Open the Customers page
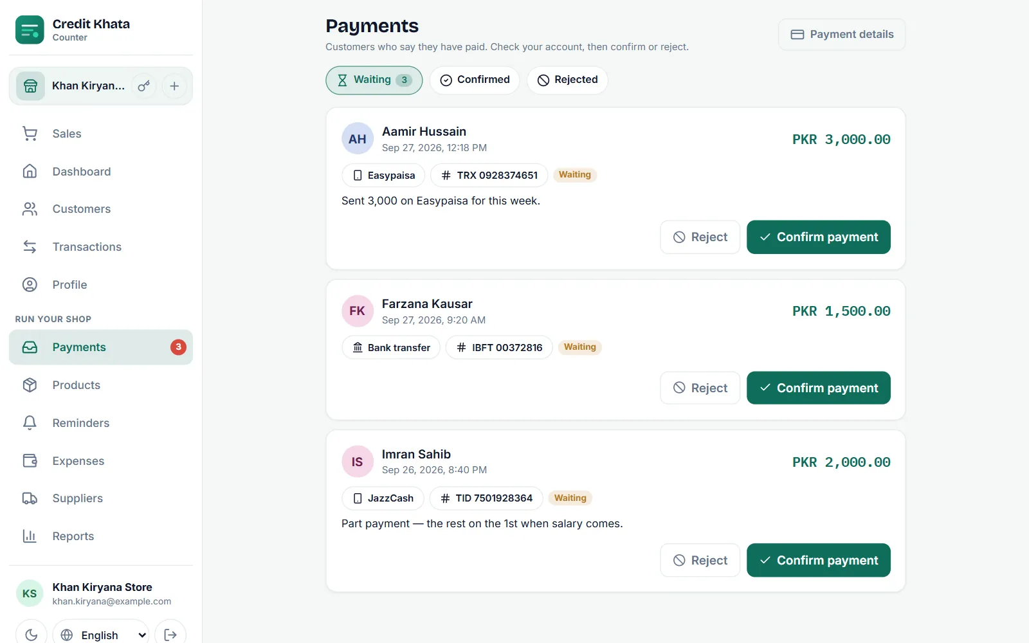 point(101,209)
